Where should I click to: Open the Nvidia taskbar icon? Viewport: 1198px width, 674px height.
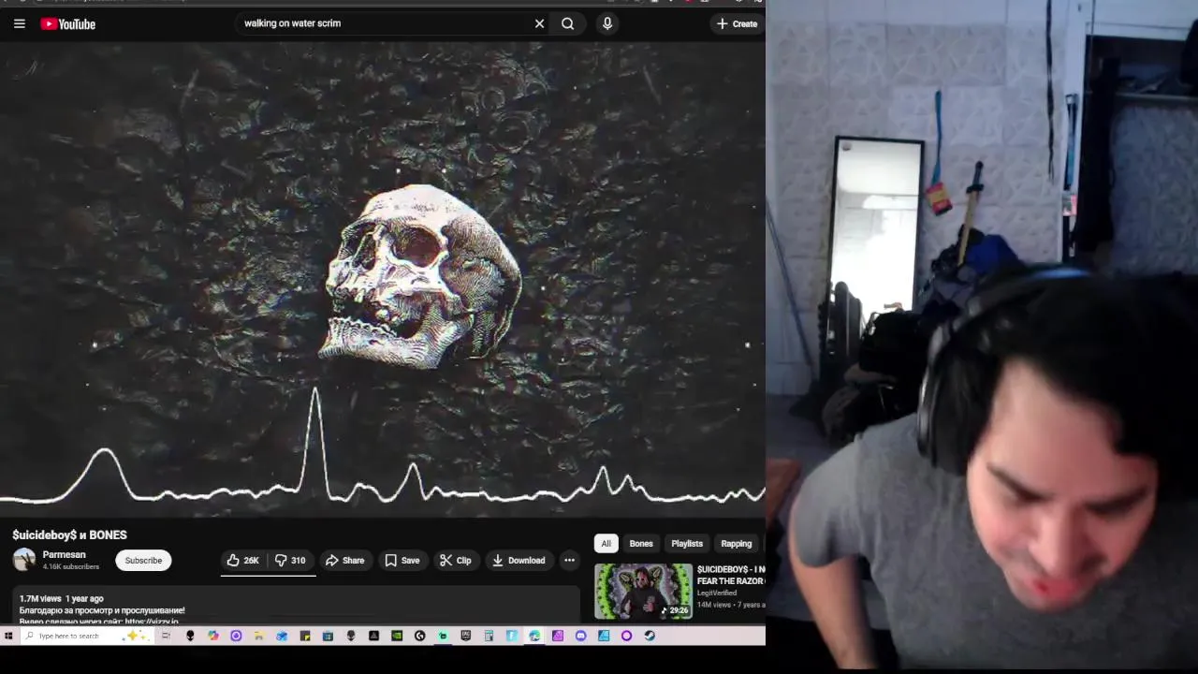coord(396,636)
